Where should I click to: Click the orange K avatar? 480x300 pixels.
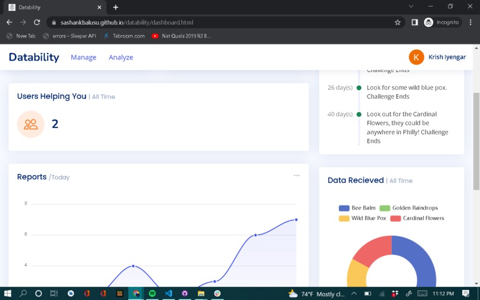[416, 57]
